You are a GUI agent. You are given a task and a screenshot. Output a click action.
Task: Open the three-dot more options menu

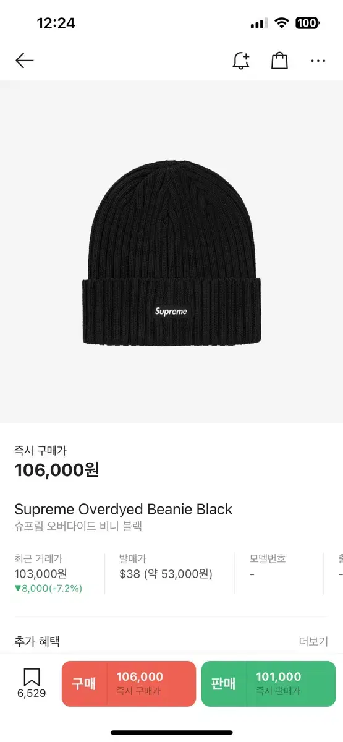318,61
